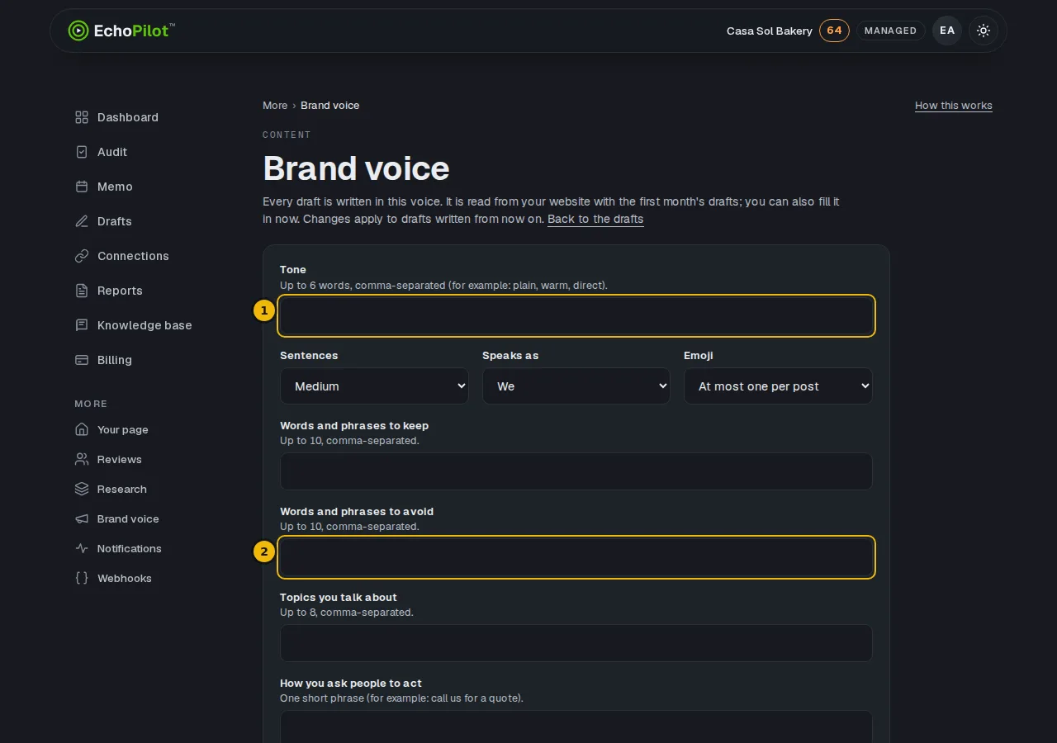The height and width of the screenshot is (743, 1057).
Task: Open the Sentences dropdown
Action: click(374, 386)
